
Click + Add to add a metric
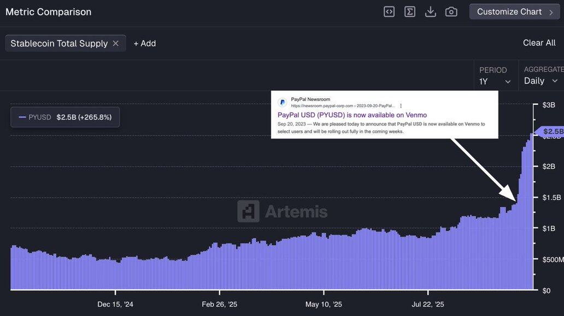[145, 43]
